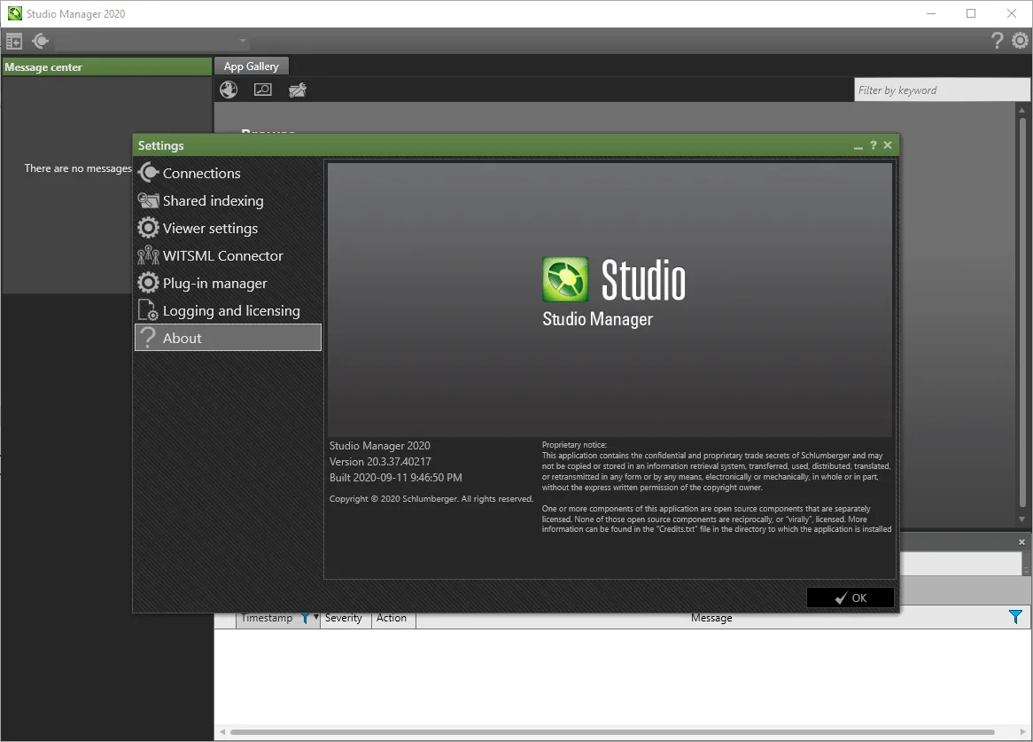Maximize the Studio Manager 2020 window
Viewport: 1033px width, 742px height.
click(970, 14)
